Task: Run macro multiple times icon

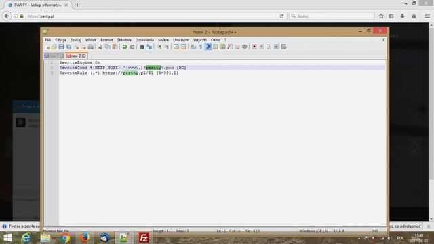Action: click(276, 47)
